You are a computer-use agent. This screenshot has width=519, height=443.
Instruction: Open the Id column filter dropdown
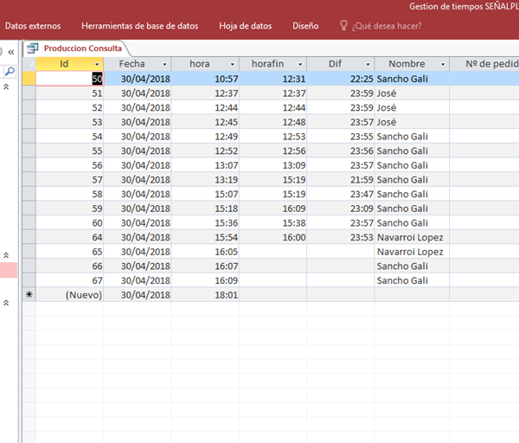coord(97,65)
